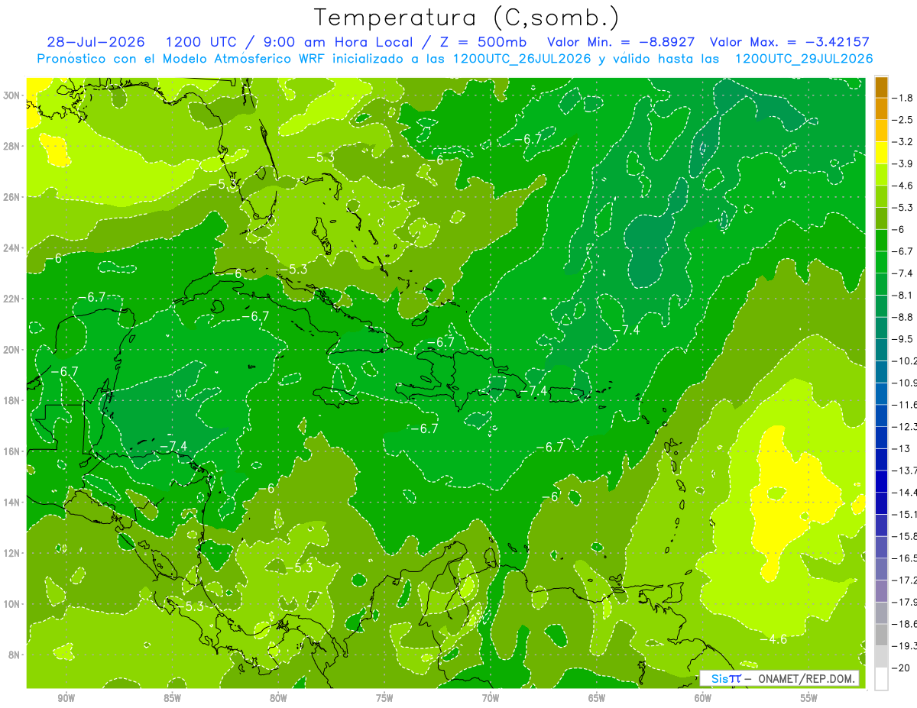The width and height of the screenshot is (917, 708).
Task: Click the colorbar label '-8.8'
Action: (x=904, y=317)
